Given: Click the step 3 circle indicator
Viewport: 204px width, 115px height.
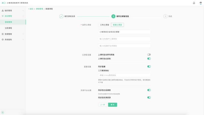Looking at the screenshot, I should (165, 16).
